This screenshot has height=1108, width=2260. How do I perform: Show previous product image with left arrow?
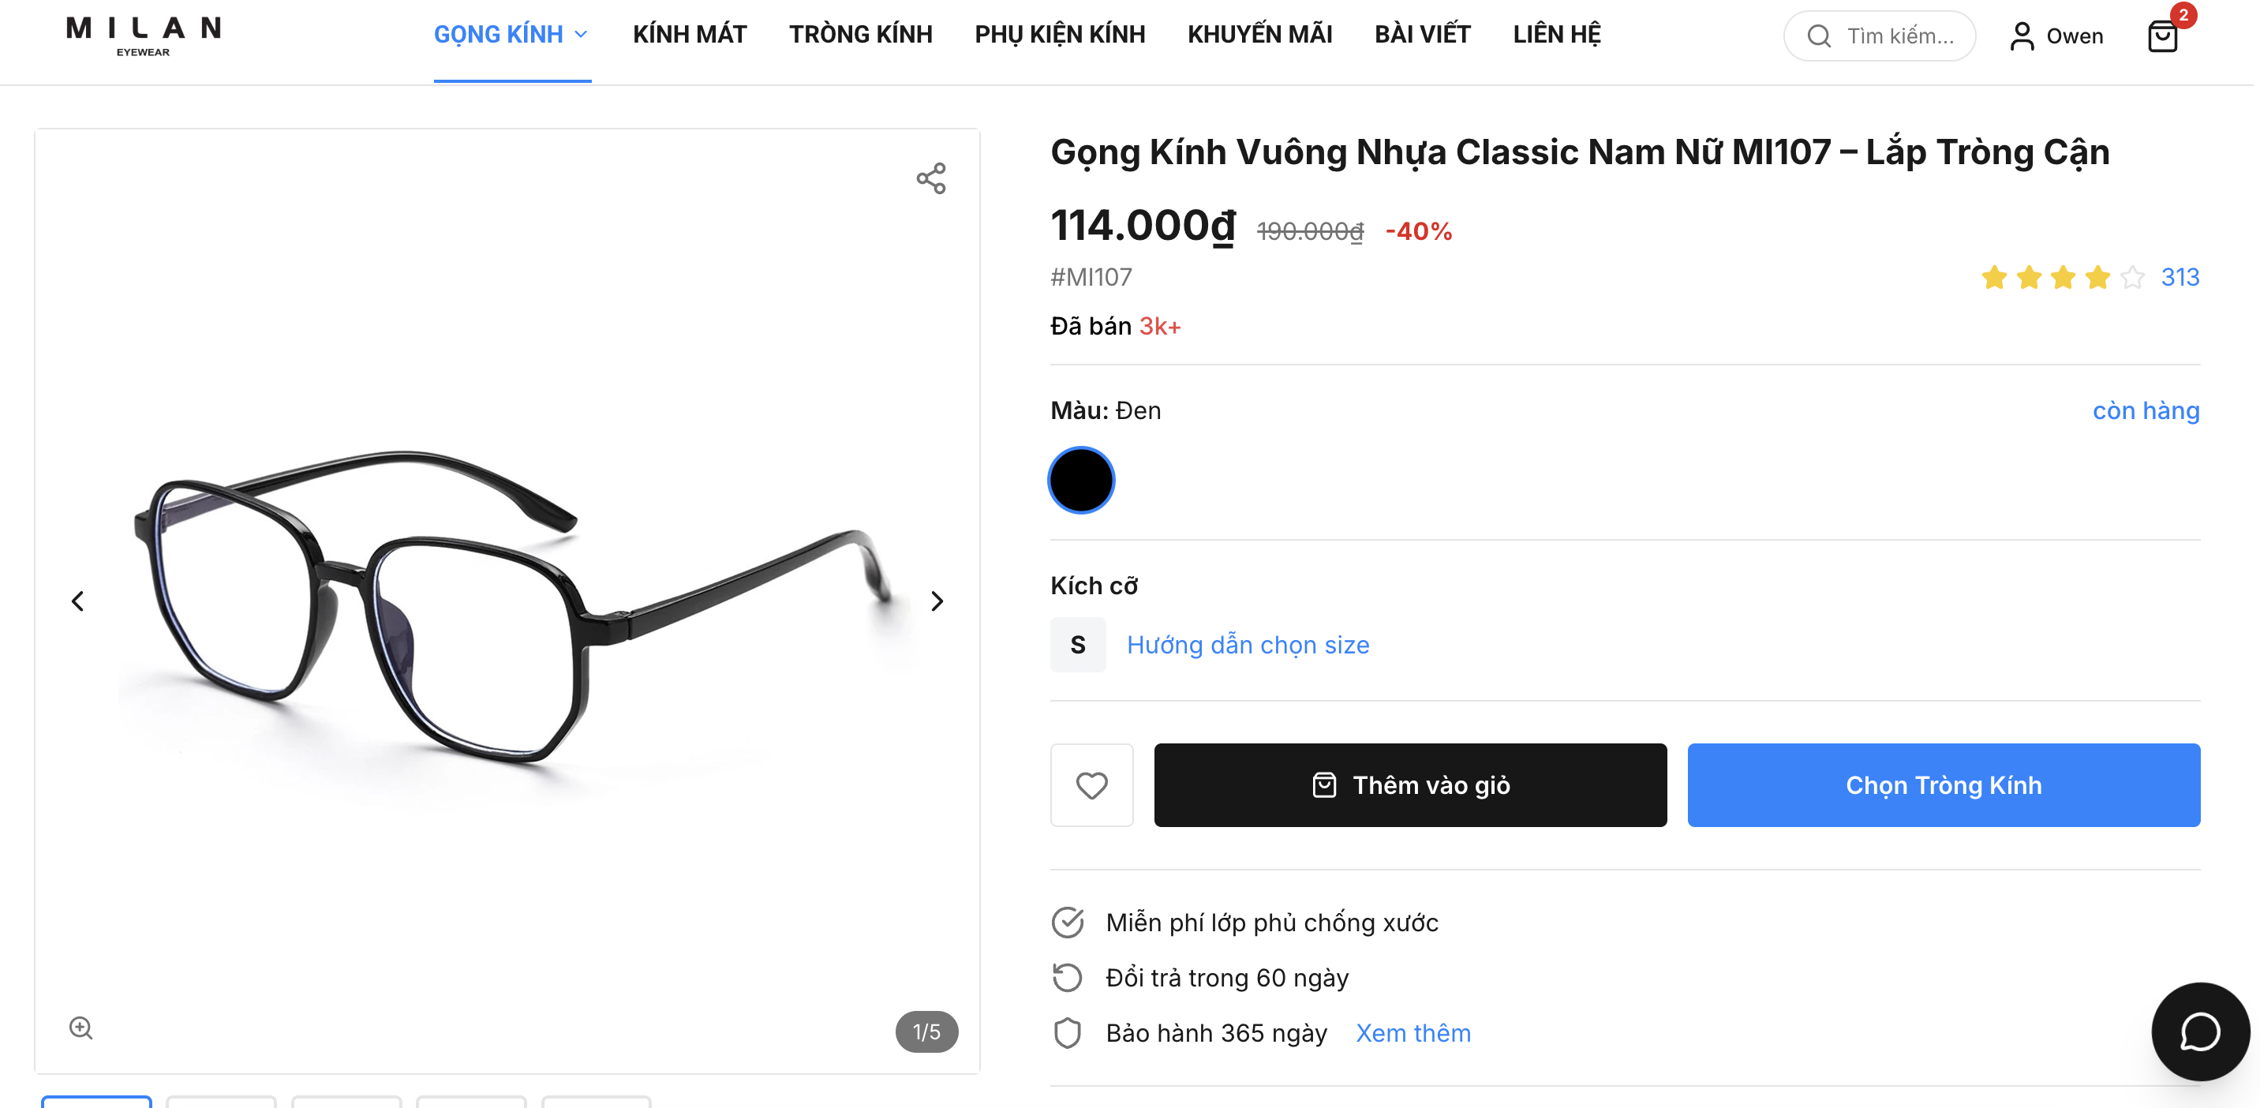coord(78,601)
